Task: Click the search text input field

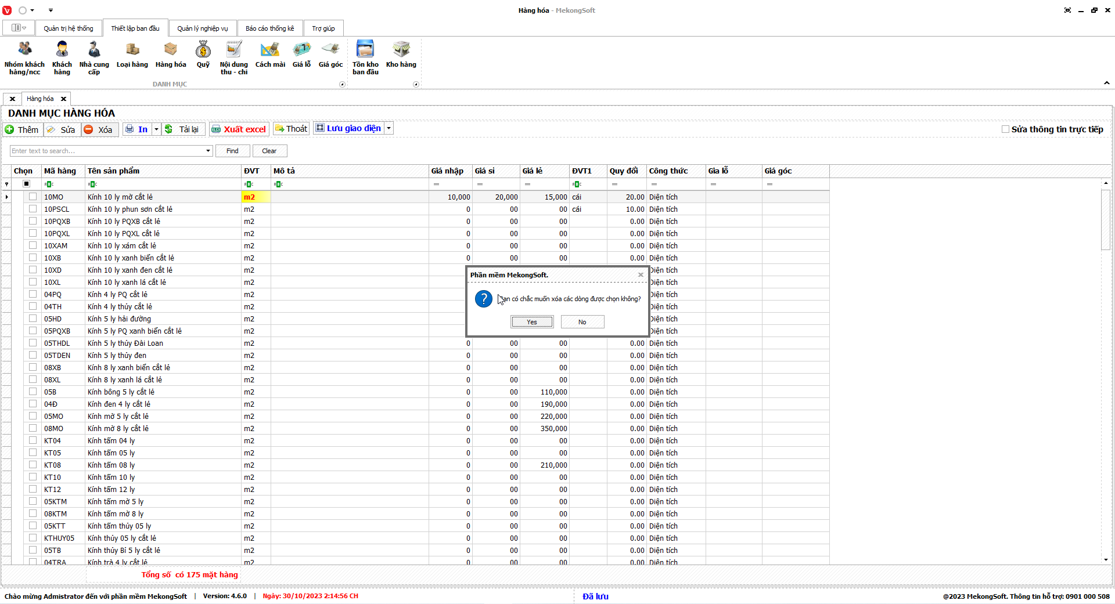Action: point(107,151)
